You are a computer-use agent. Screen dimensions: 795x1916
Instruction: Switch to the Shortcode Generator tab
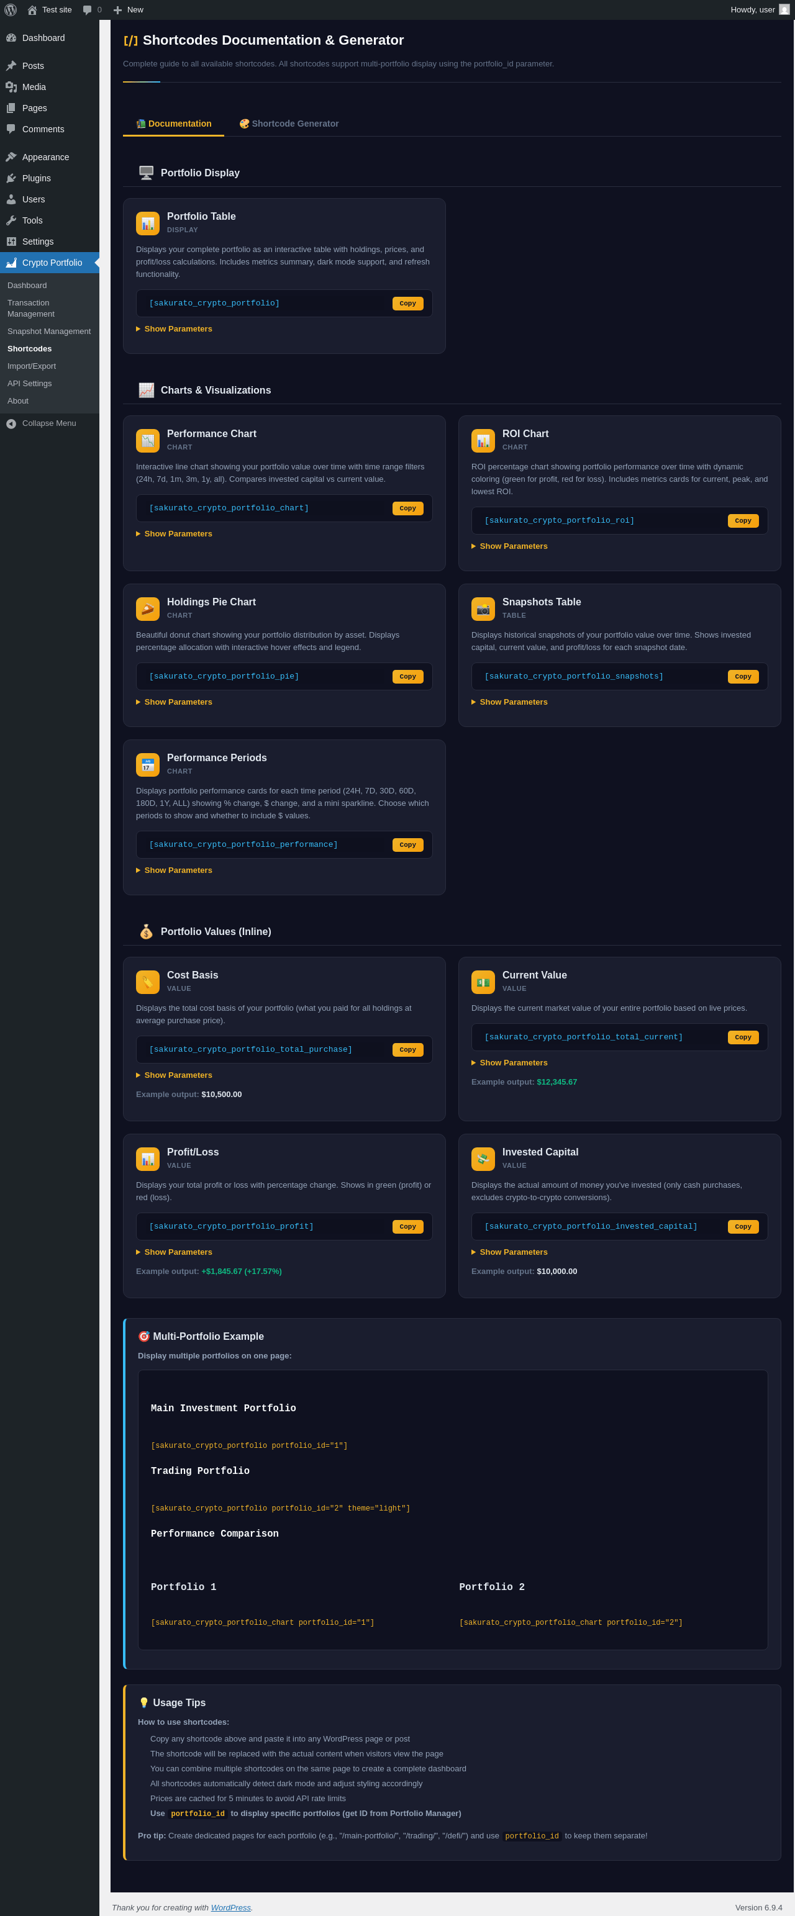point(289,124)
